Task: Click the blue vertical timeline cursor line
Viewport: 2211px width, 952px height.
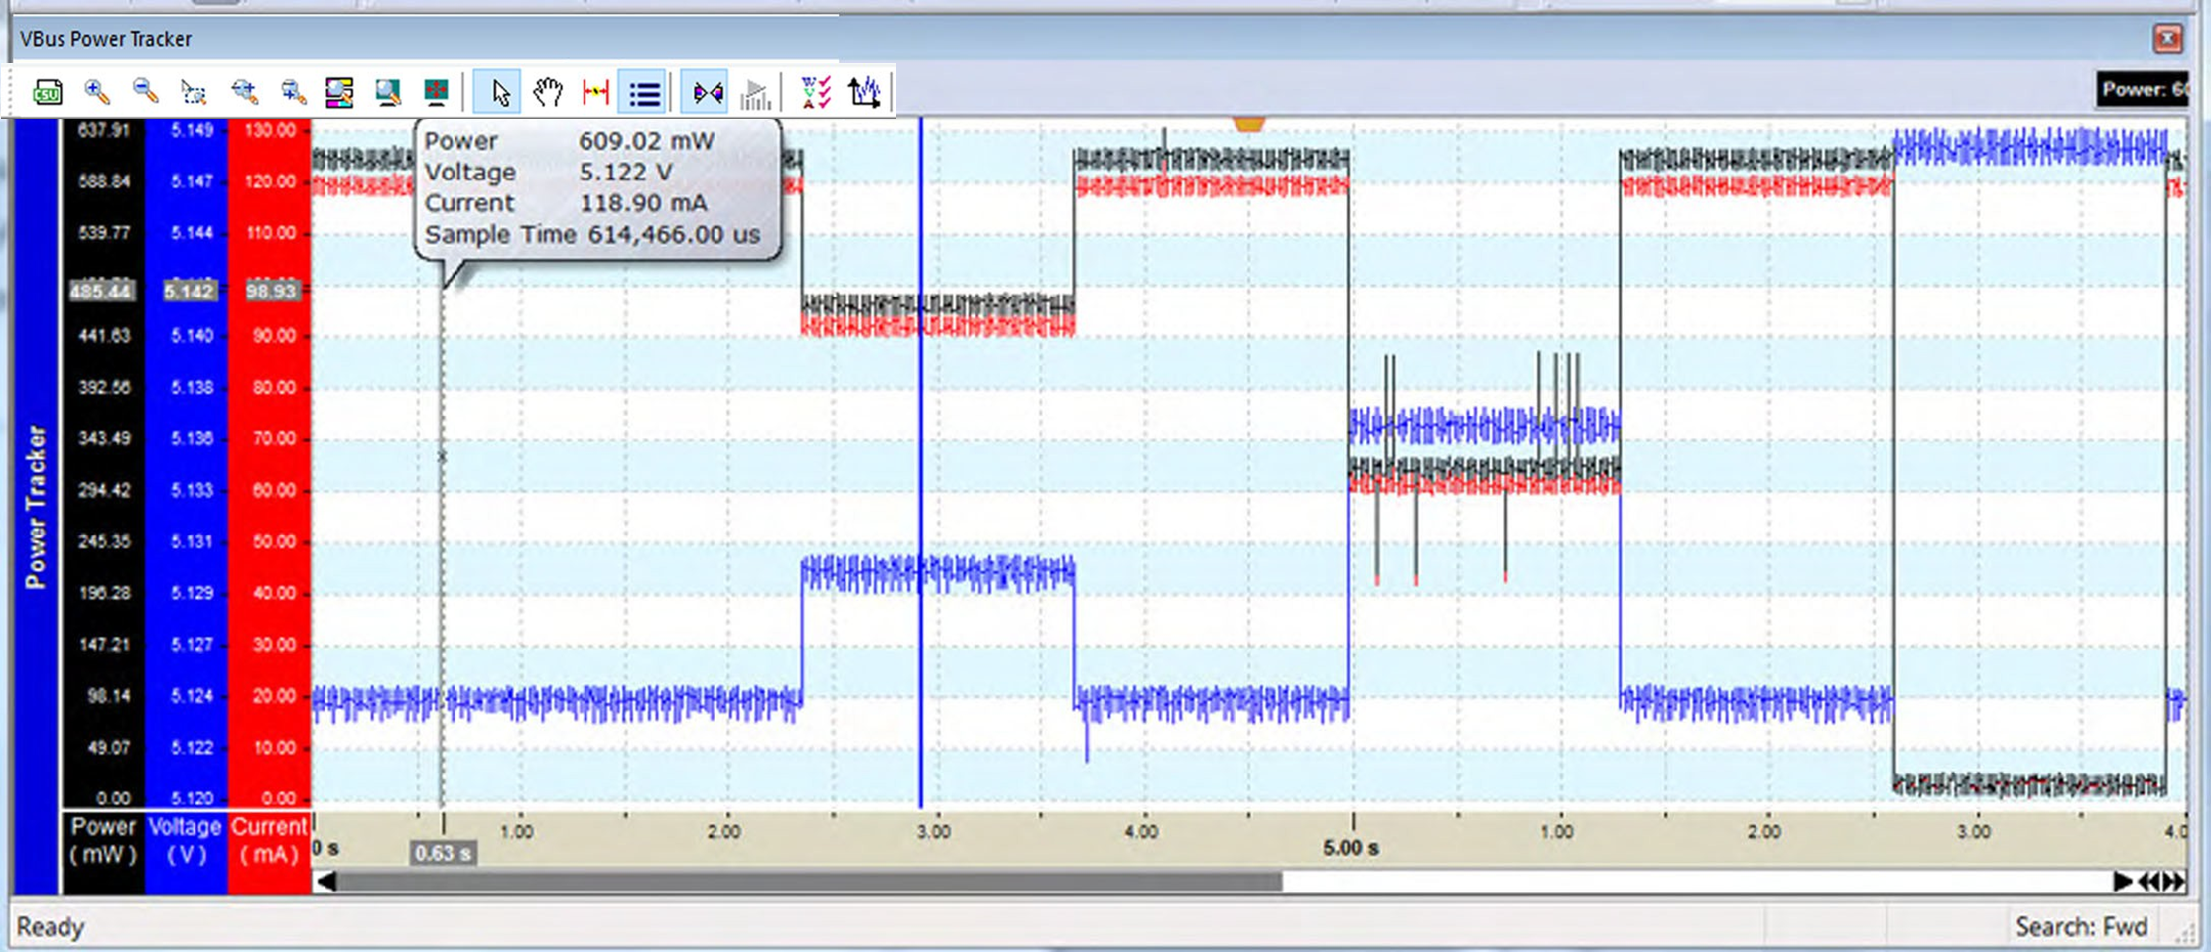Action: pos(920,462)
